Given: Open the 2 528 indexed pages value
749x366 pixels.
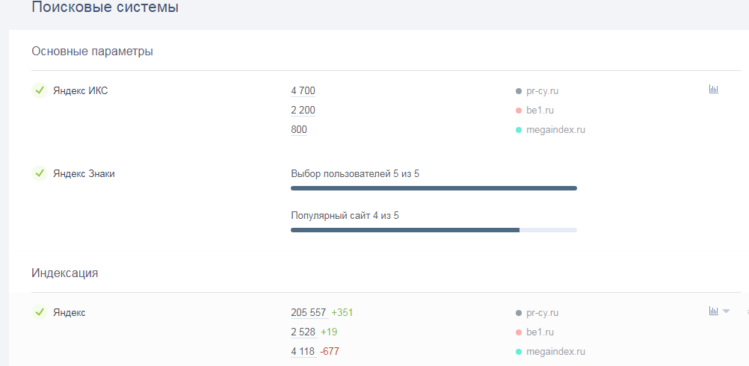Looking at the screenshot, I should [x=303, y=332].
